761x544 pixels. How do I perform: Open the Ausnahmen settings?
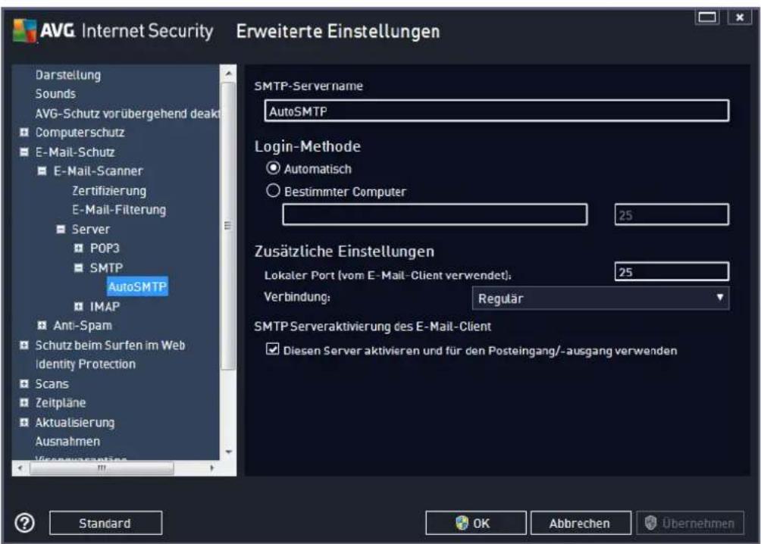67,441
